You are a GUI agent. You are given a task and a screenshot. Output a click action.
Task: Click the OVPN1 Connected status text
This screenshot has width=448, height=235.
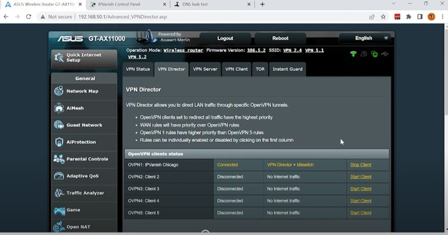228,165
